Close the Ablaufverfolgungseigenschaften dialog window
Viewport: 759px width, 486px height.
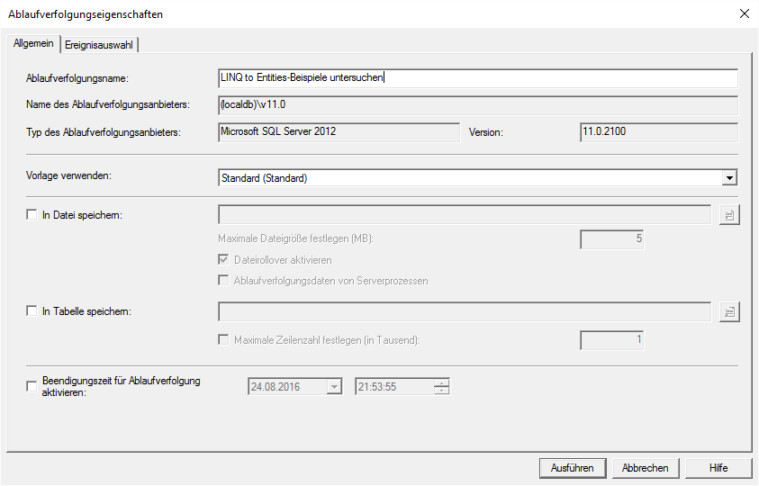744,13
